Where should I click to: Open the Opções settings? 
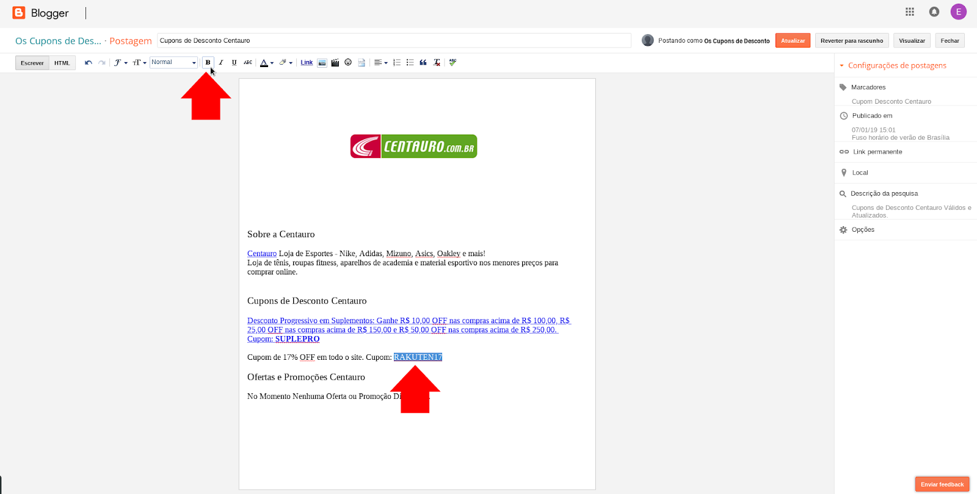pyautogui.click(x=863, y=230)
